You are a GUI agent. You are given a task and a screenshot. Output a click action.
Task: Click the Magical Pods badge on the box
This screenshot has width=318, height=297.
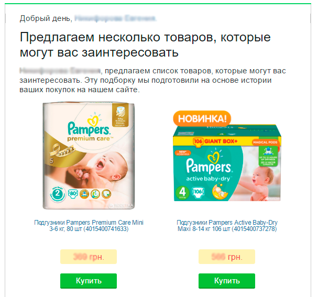(265, 142)
